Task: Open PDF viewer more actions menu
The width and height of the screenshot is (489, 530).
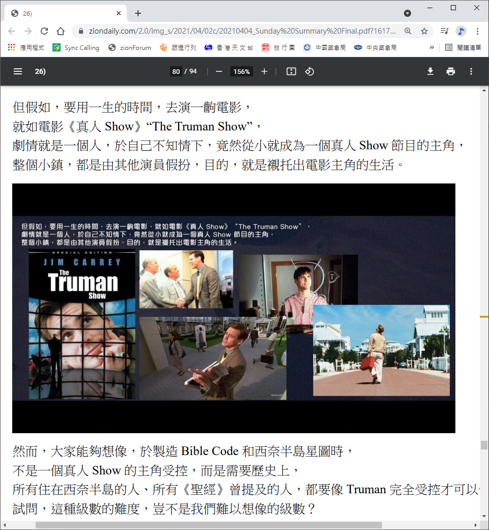Action: pyautogui.click(x=471, y=71)
